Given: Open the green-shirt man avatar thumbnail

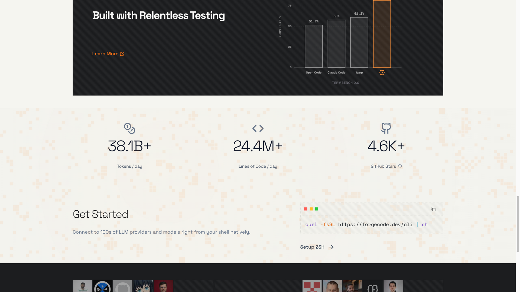Looking at the screenshot, I should 82,286.
